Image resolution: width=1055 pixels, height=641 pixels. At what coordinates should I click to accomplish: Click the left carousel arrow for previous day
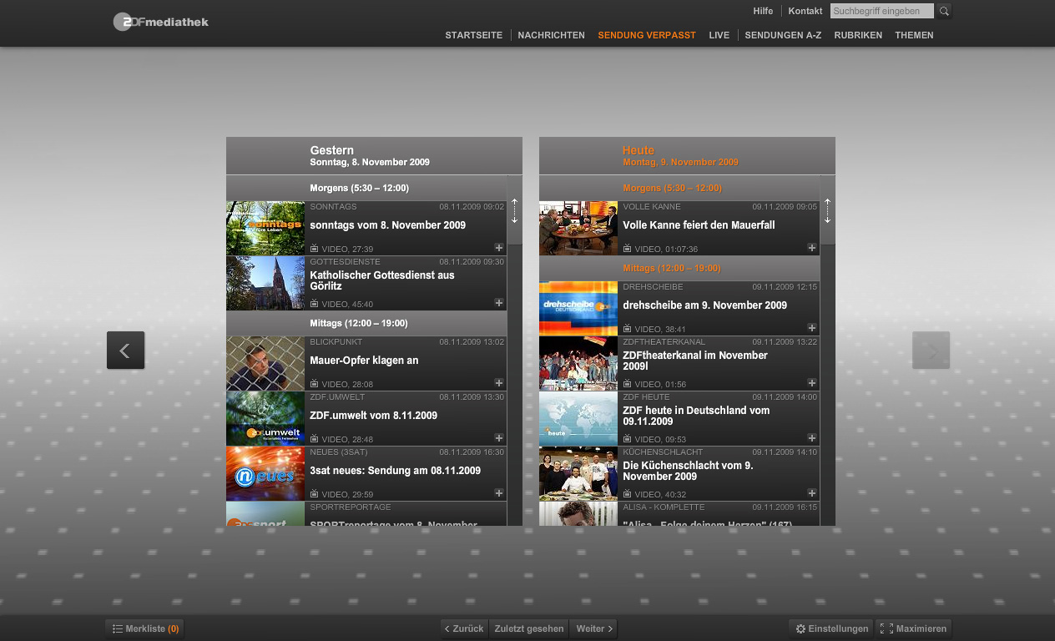coord(125,351)
